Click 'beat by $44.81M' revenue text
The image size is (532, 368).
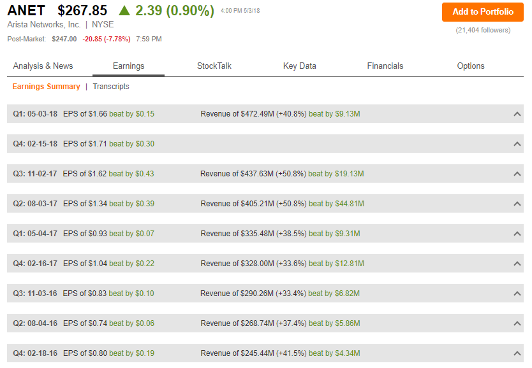click(x=336, y=204)
